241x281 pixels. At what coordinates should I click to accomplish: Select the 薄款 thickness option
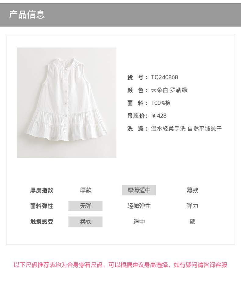[192, 190]
